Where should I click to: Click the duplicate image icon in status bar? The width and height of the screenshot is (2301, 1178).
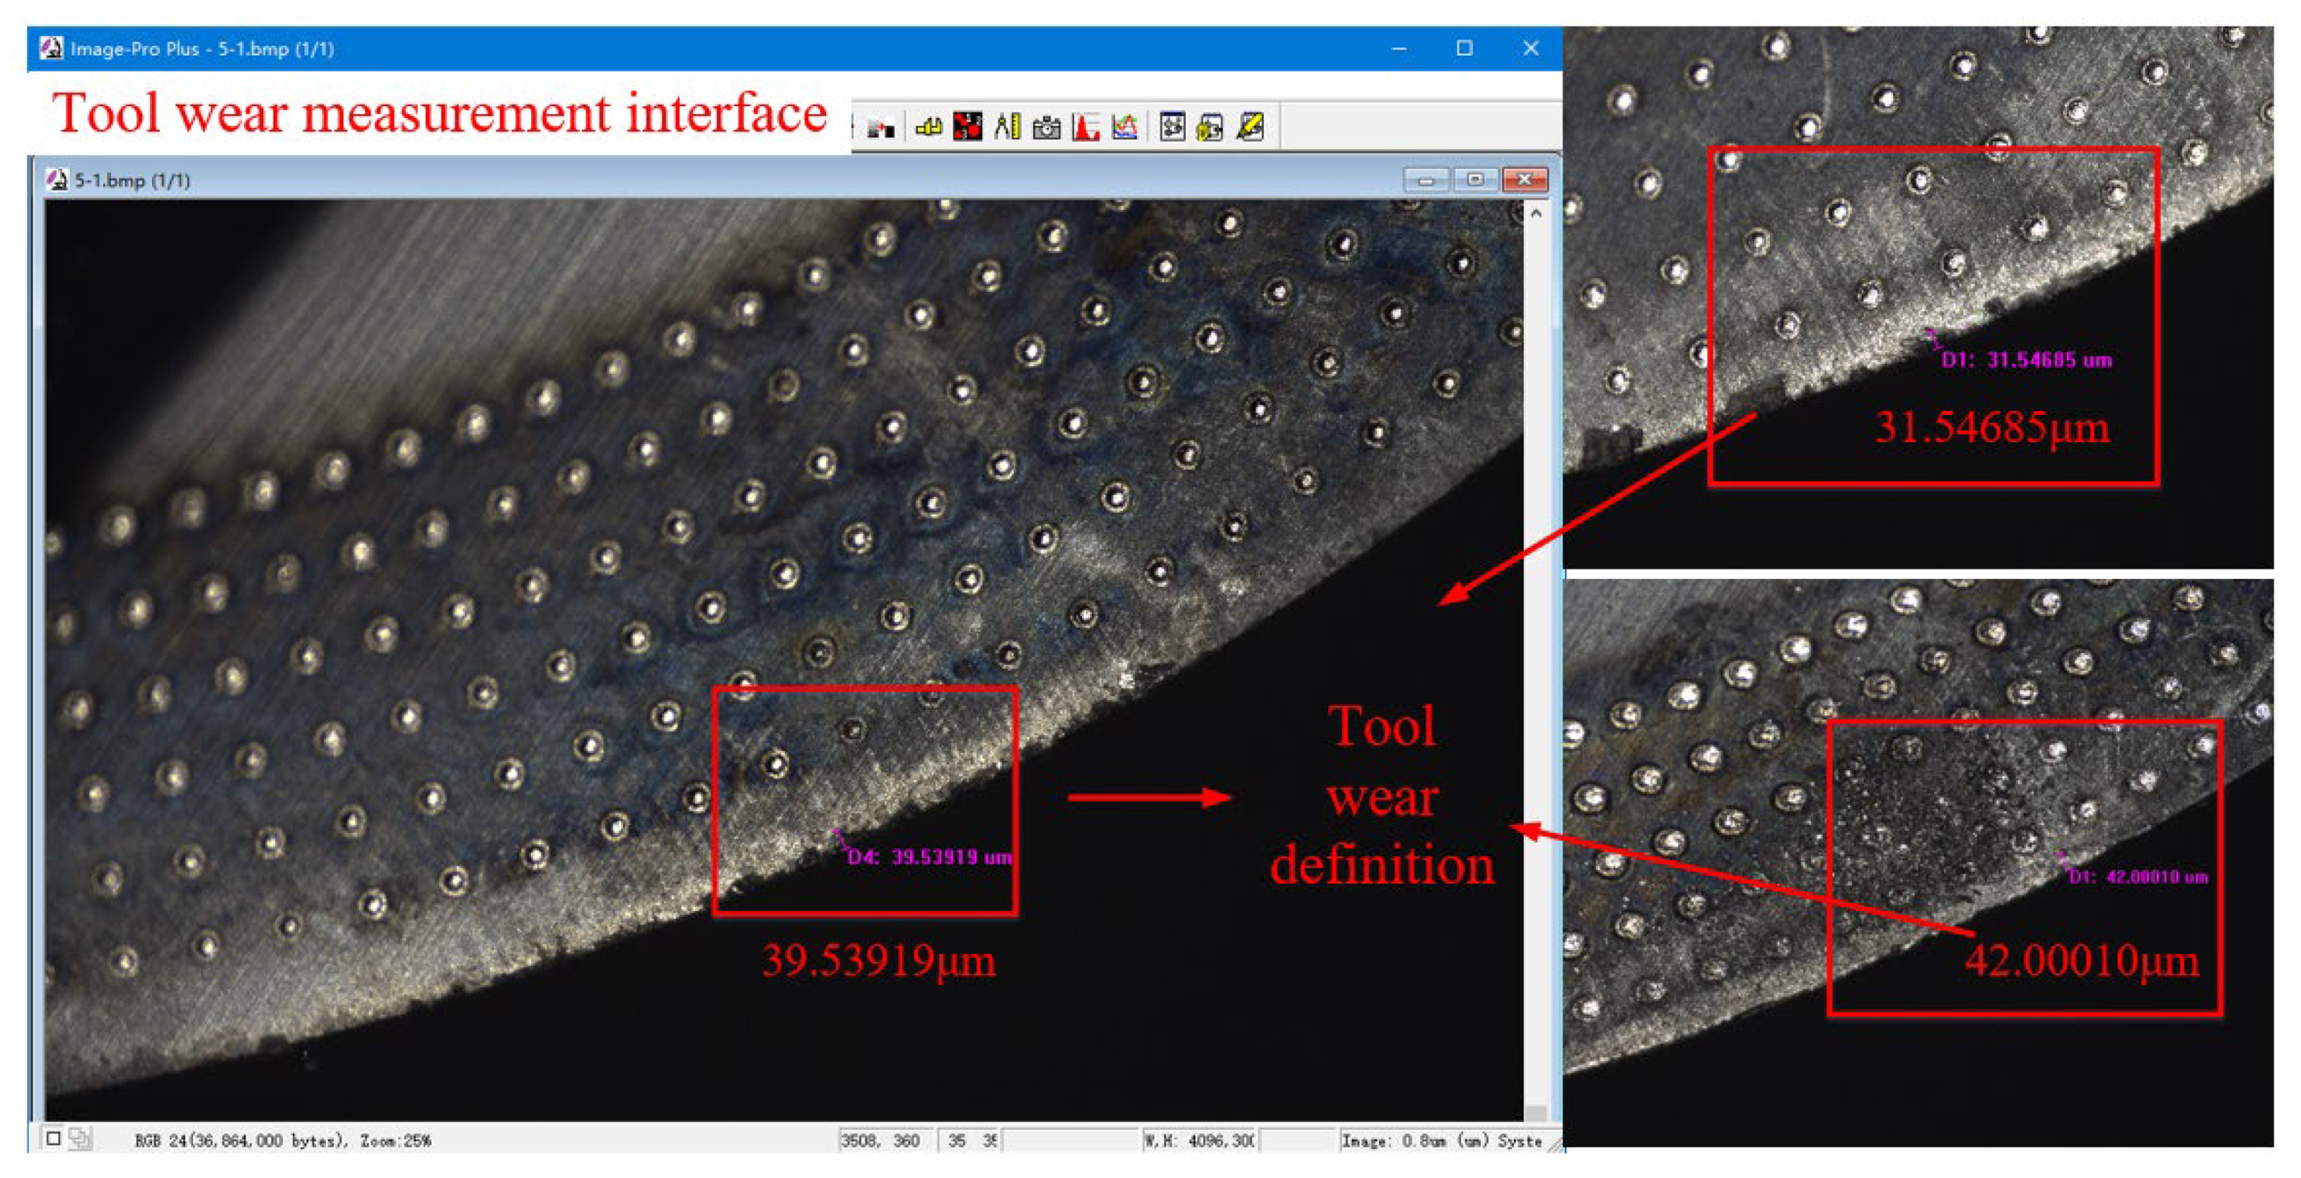(x=80, y=1140)
